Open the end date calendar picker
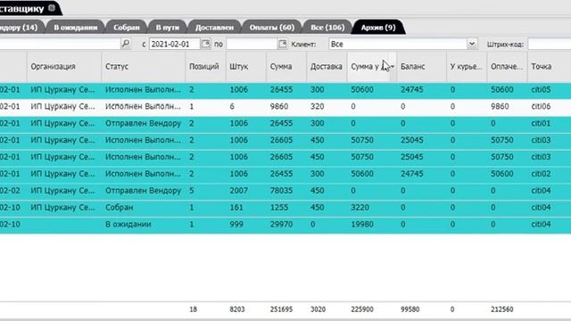This screenshot has width=571, height=321. click(x=283, y=44)
